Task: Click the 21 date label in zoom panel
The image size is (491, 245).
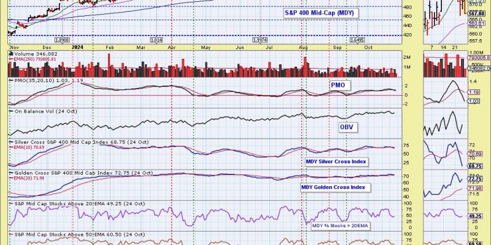Action: (x=455, y=47)
